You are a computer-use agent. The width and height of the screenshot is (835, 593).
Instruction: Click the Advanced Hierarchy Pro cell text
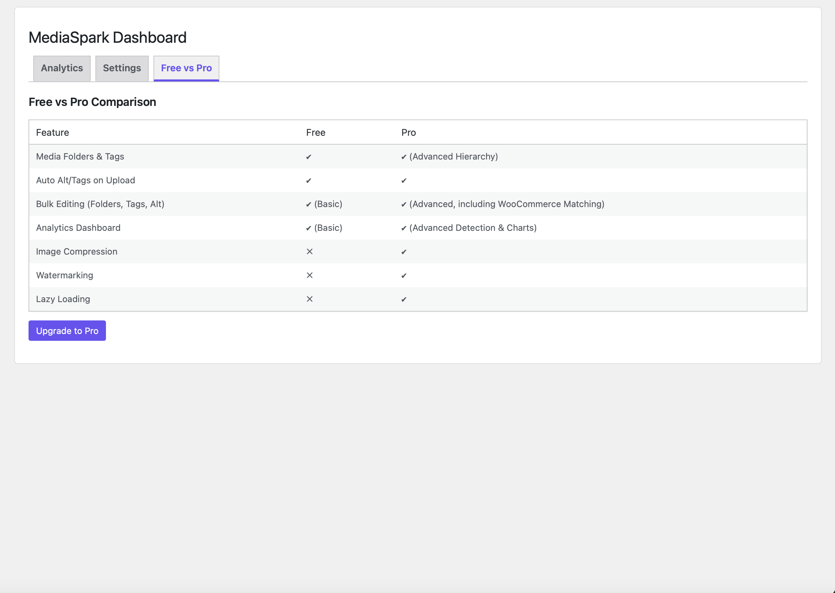[453, 156]
